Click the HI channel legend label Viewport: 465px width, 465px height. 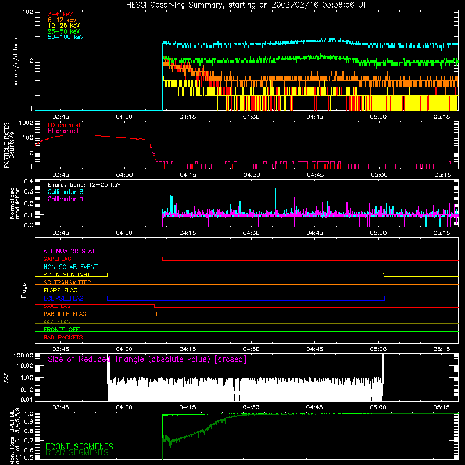tap(63, 131)
